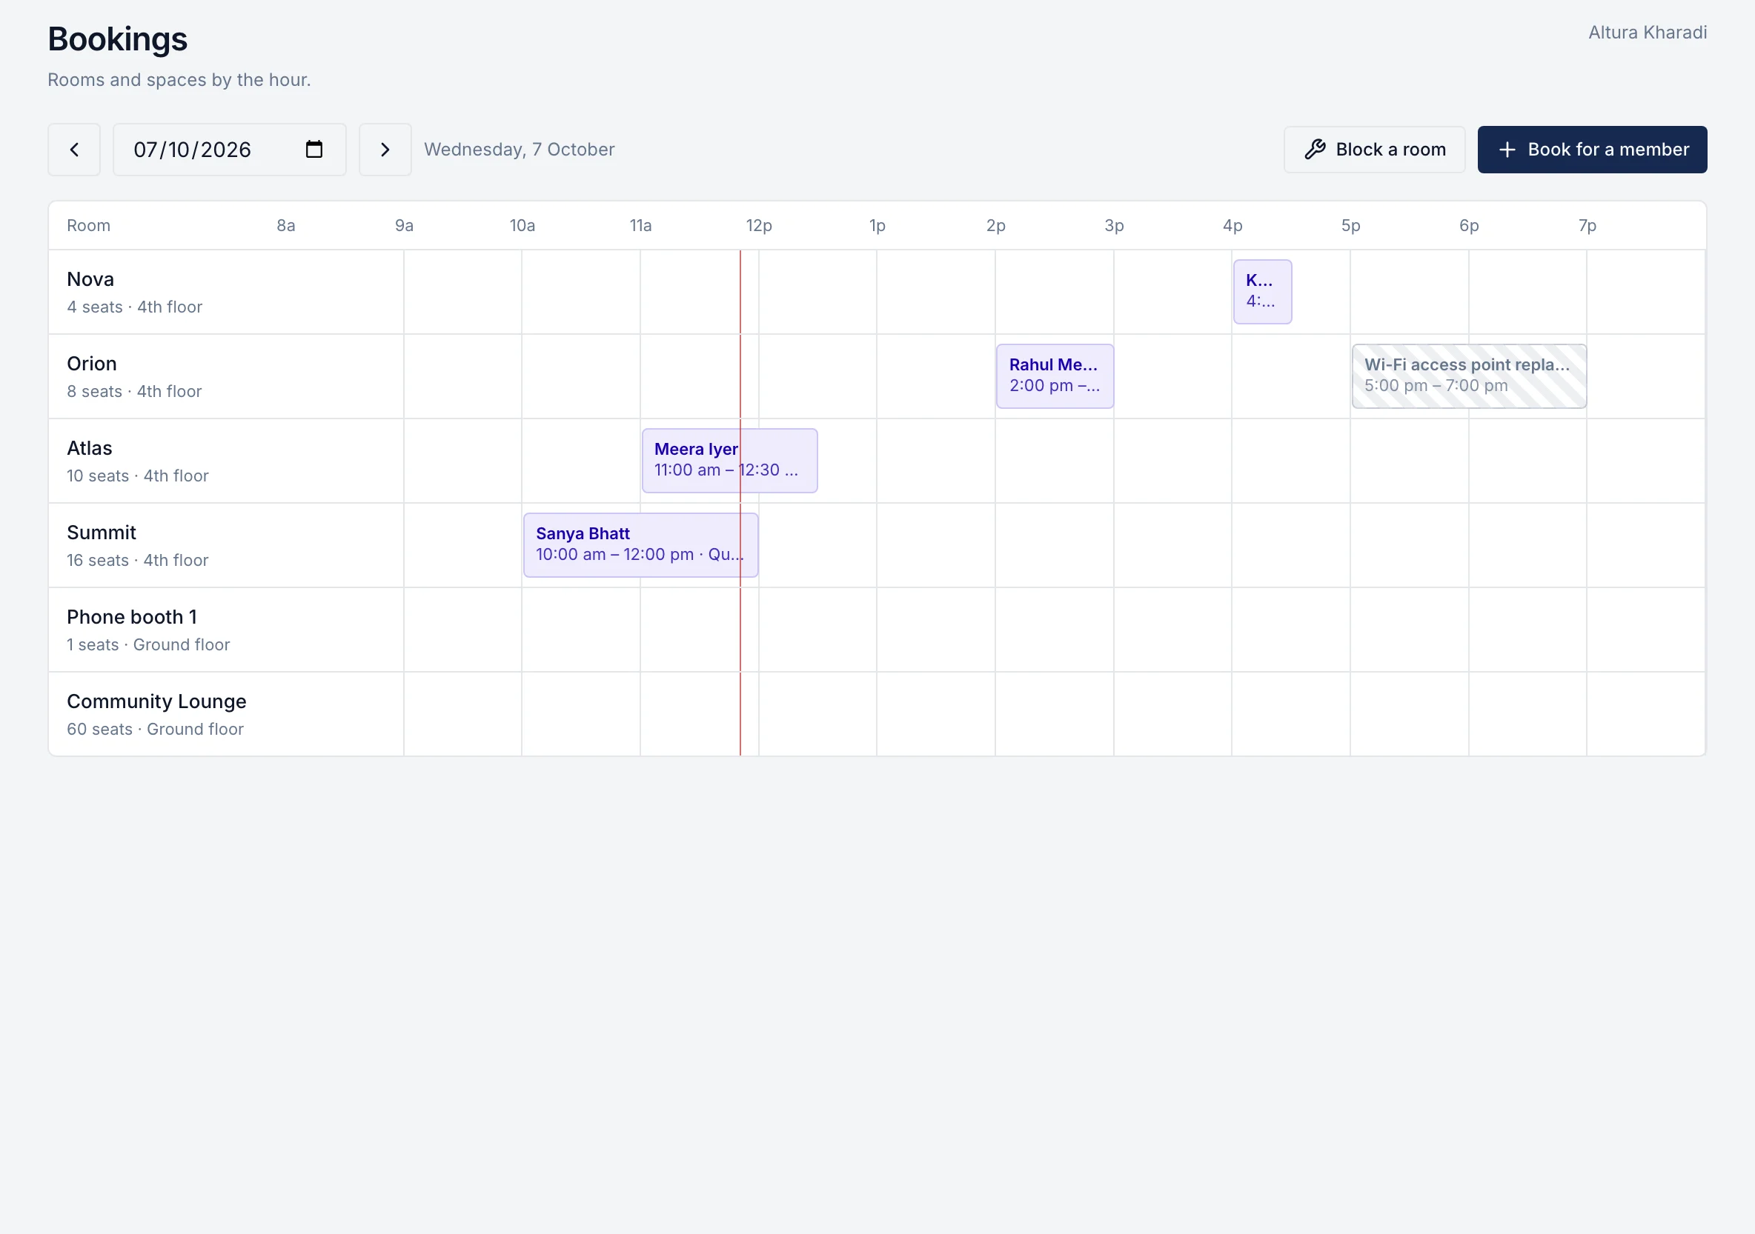Click "16 seats · 4th floor" text
Image resolution: width=1755 pixels, height=1234 pixels.
click(138, 561)
